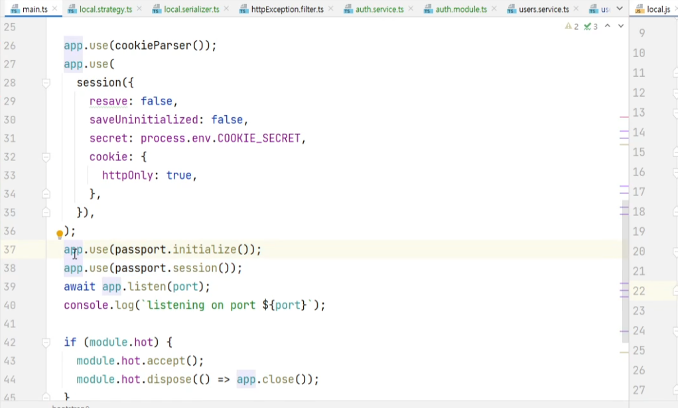
Task: Click 'resave' property on line 29
Action: pos(109,101)
